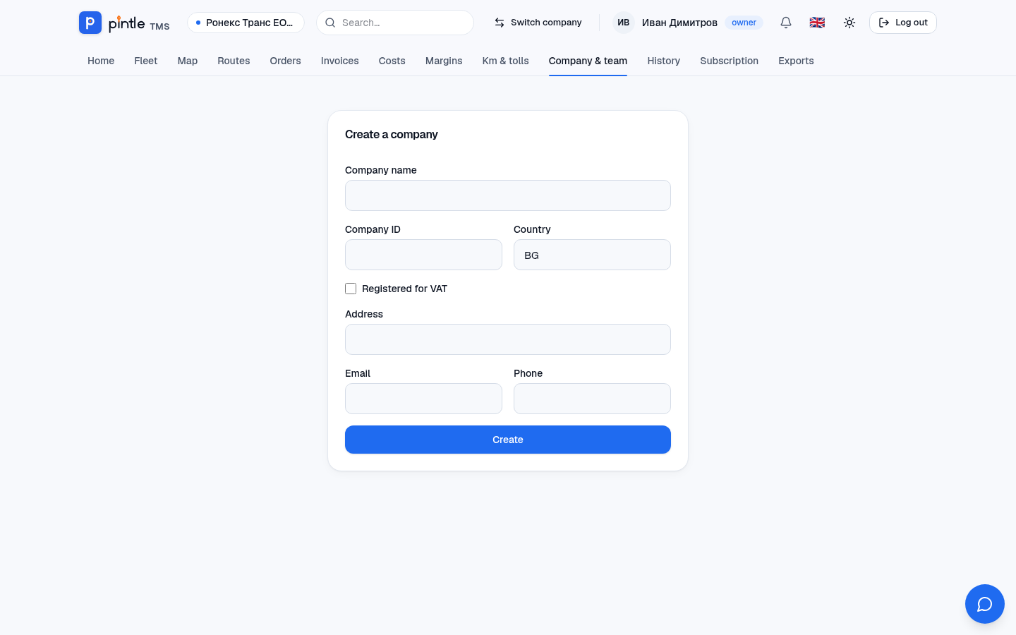Open the Routes tab
The image size is (1016, 635).
[234, 61]
